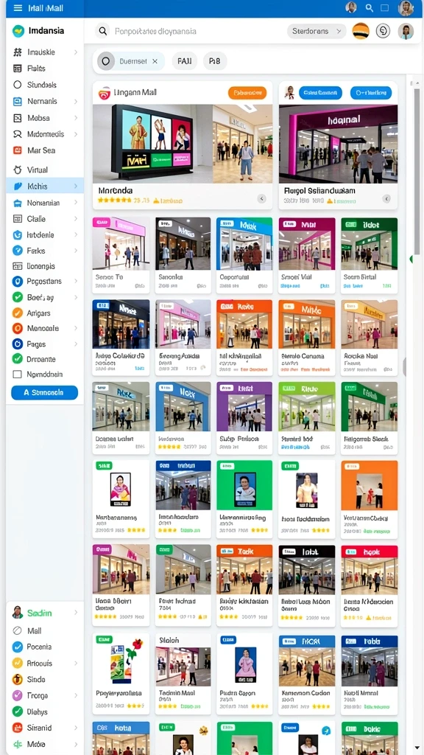The width and height of the screenshot is (424, 755).
Task: Select the highlighted Kichis sidebar item
Action: (45, 186)
